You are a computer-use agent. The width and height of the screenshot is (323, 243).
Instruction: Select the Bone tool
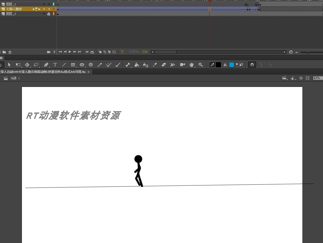coord(128,64)
